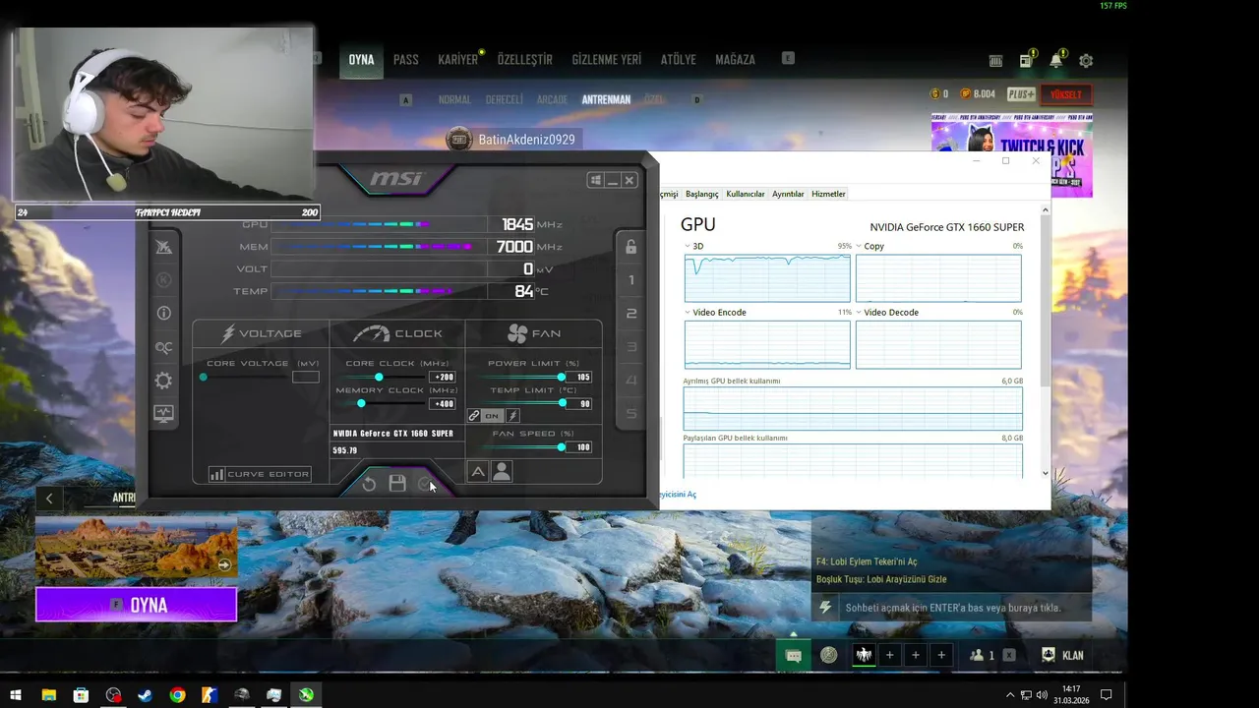Screen dimensions: 1259x708
Task: Click the red YÜKSELT upgrade button
Action: 1066,94
